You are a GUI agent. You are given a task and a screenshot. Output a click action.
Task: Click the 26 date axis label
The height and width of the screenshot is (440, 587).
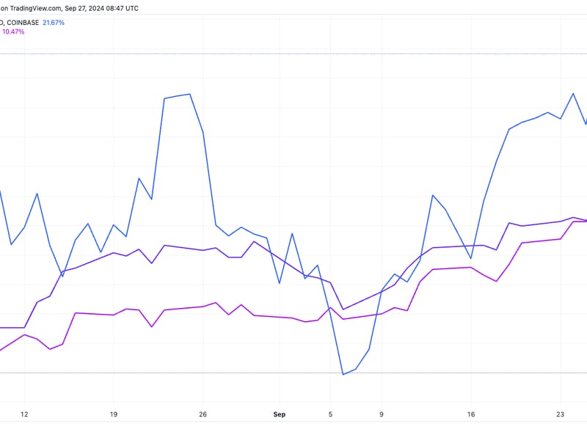(x=203, y=414)
